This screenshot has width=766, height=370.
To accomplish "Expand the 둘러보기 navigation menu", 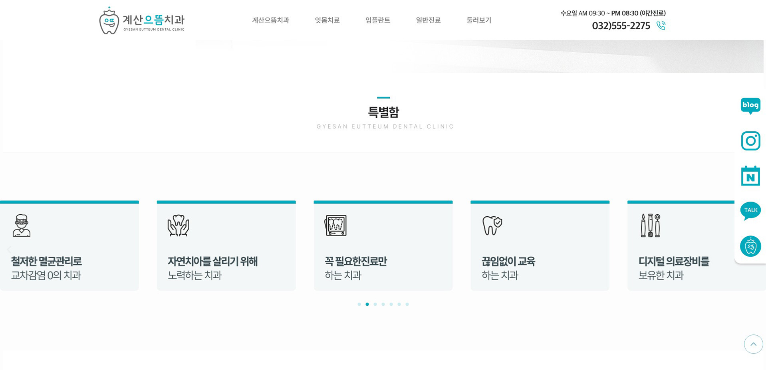I will (479, 20).
